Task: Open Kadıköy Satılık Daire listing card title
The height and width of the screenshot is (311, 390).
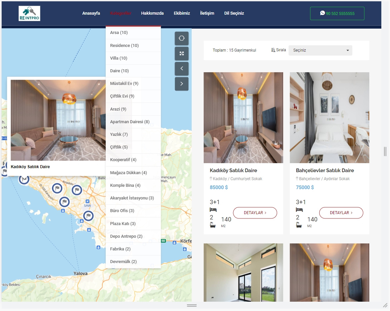Action: (x=233, y=170)
